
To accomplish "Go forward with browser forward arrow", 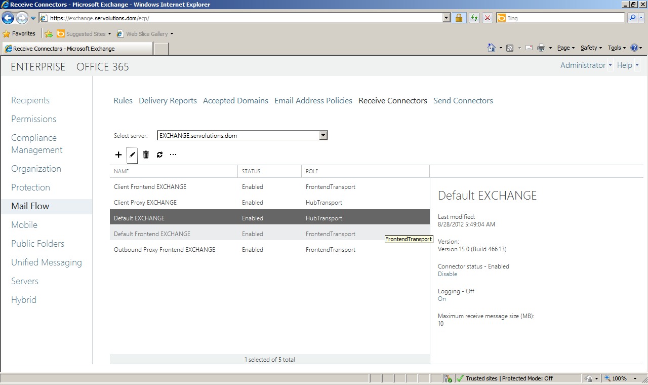I will [x=22, y=18].
